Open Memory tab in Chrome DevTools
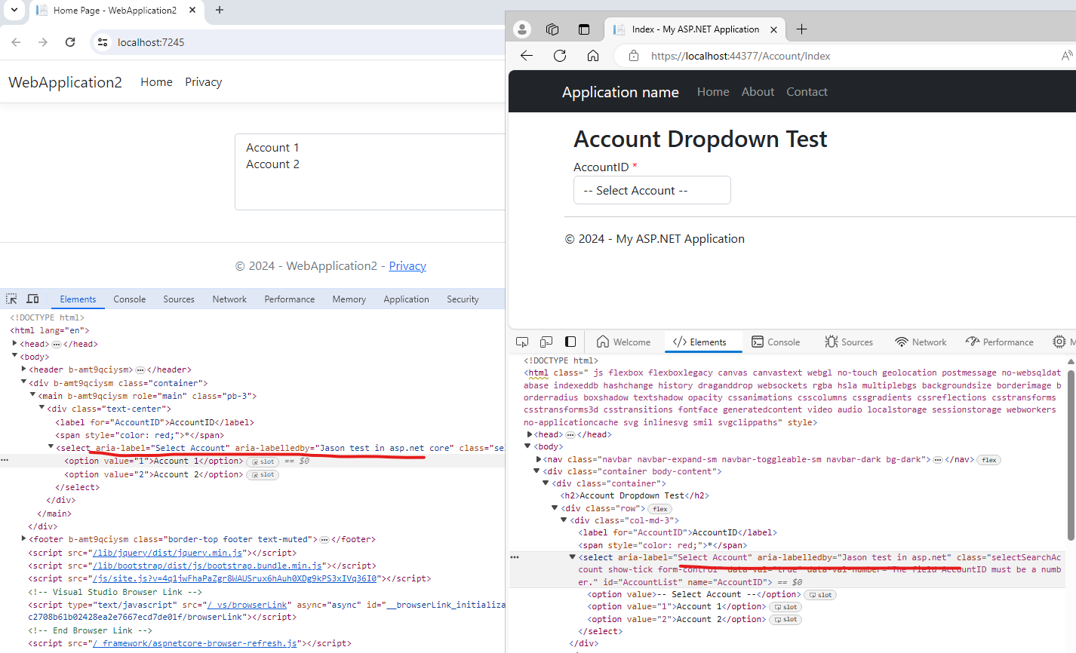The image size is (1076, 653). point(349,299)
